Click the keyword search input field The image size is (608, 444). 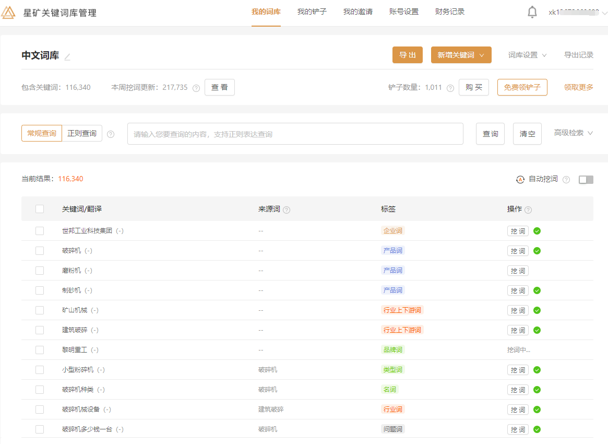coord(295,133)
